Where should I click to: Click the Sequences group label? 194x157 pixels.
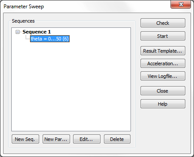(x=23, y=21)
